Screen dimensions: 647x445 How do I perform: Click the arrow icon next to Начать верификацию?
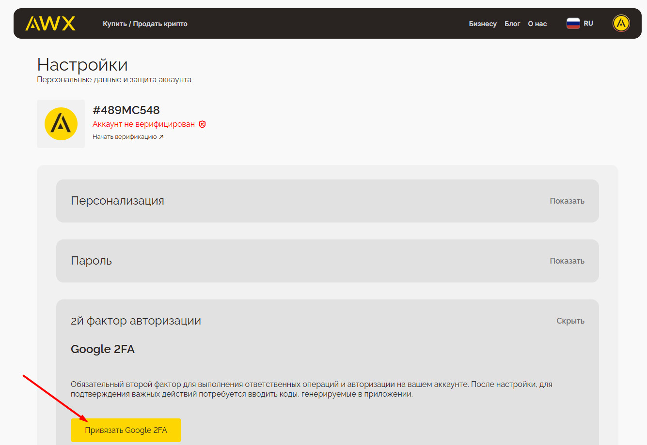pos(161,137)
